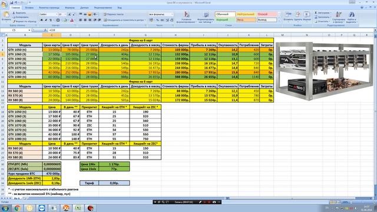Apply the fill color bucket
Viewport: 377px width, 212px height.
click(x=65, y=20)
